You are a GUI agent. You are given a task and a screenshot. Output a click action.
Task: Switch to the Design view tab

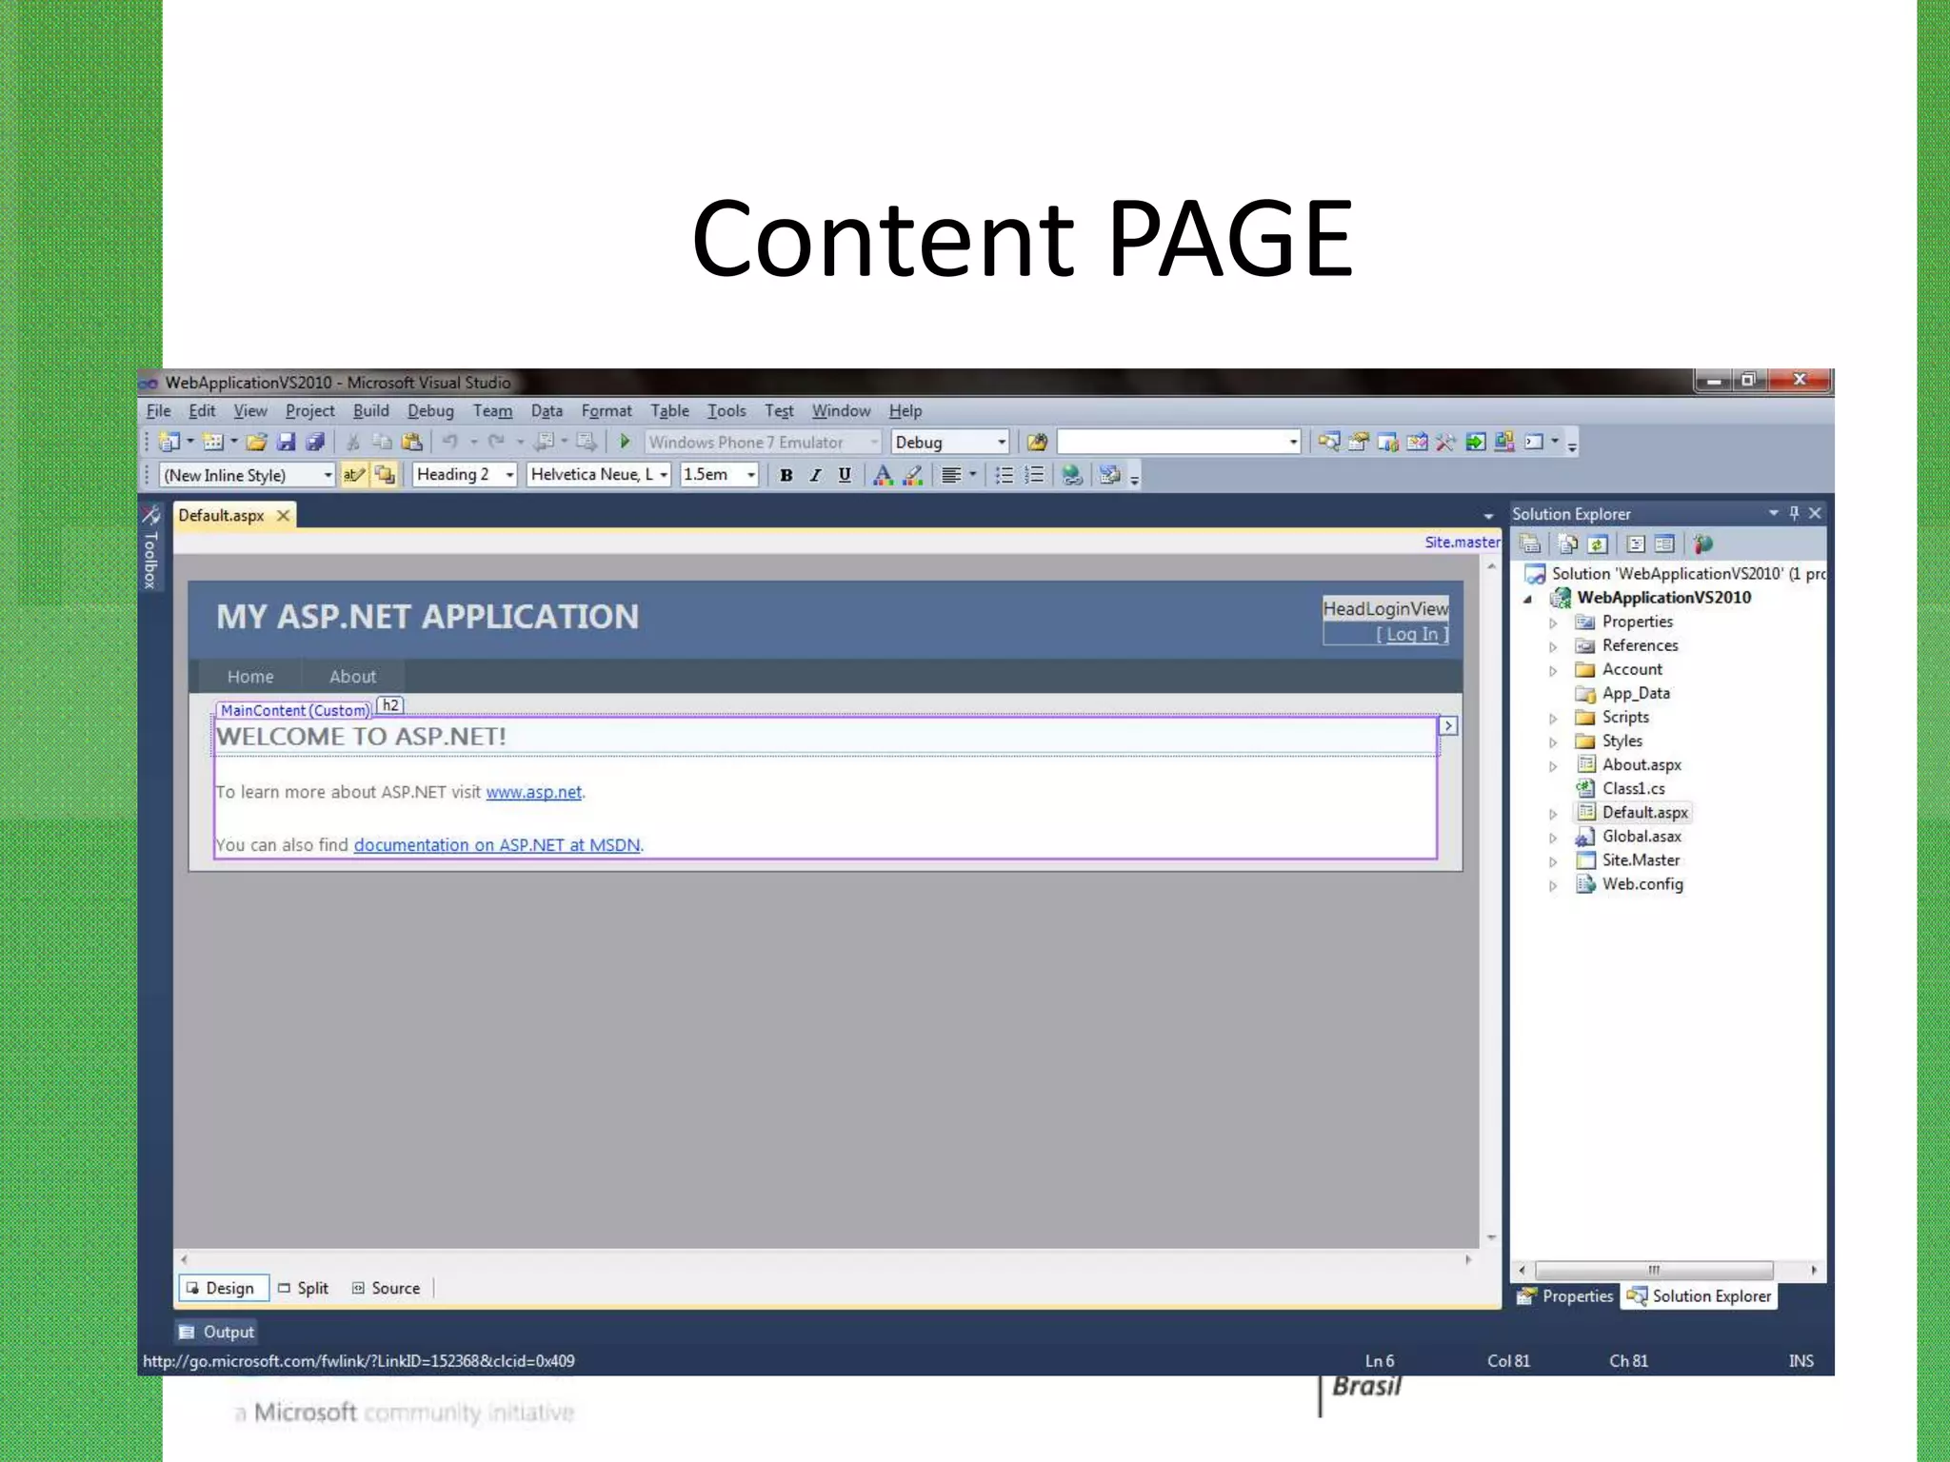[223, 1288]
